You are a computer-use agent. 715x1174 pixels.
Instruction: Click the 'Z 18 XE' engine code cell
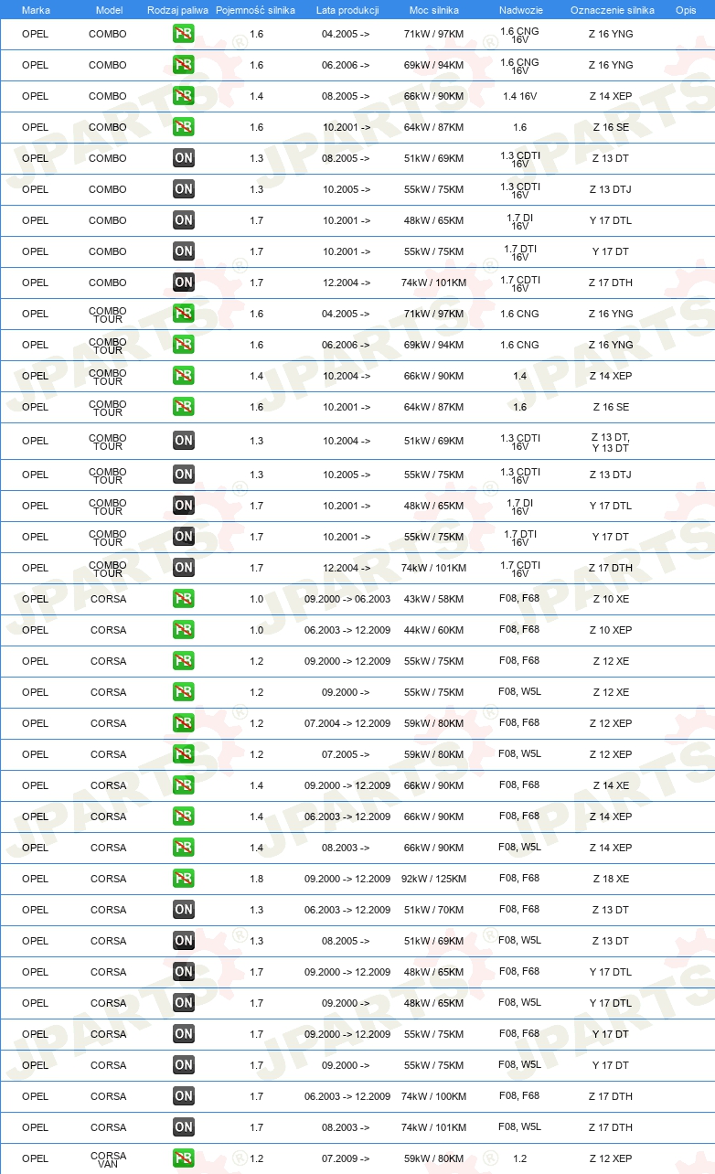coord(611,879)
